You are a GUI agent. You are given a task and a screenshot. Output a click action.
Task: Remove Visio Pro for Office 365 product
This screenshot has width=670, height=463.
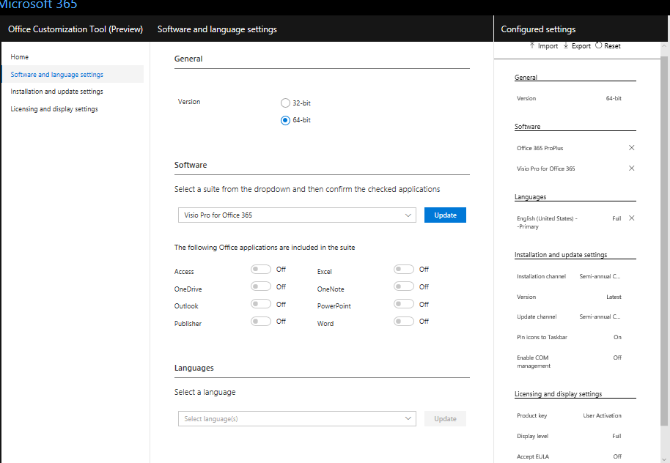tap(632, 168)
